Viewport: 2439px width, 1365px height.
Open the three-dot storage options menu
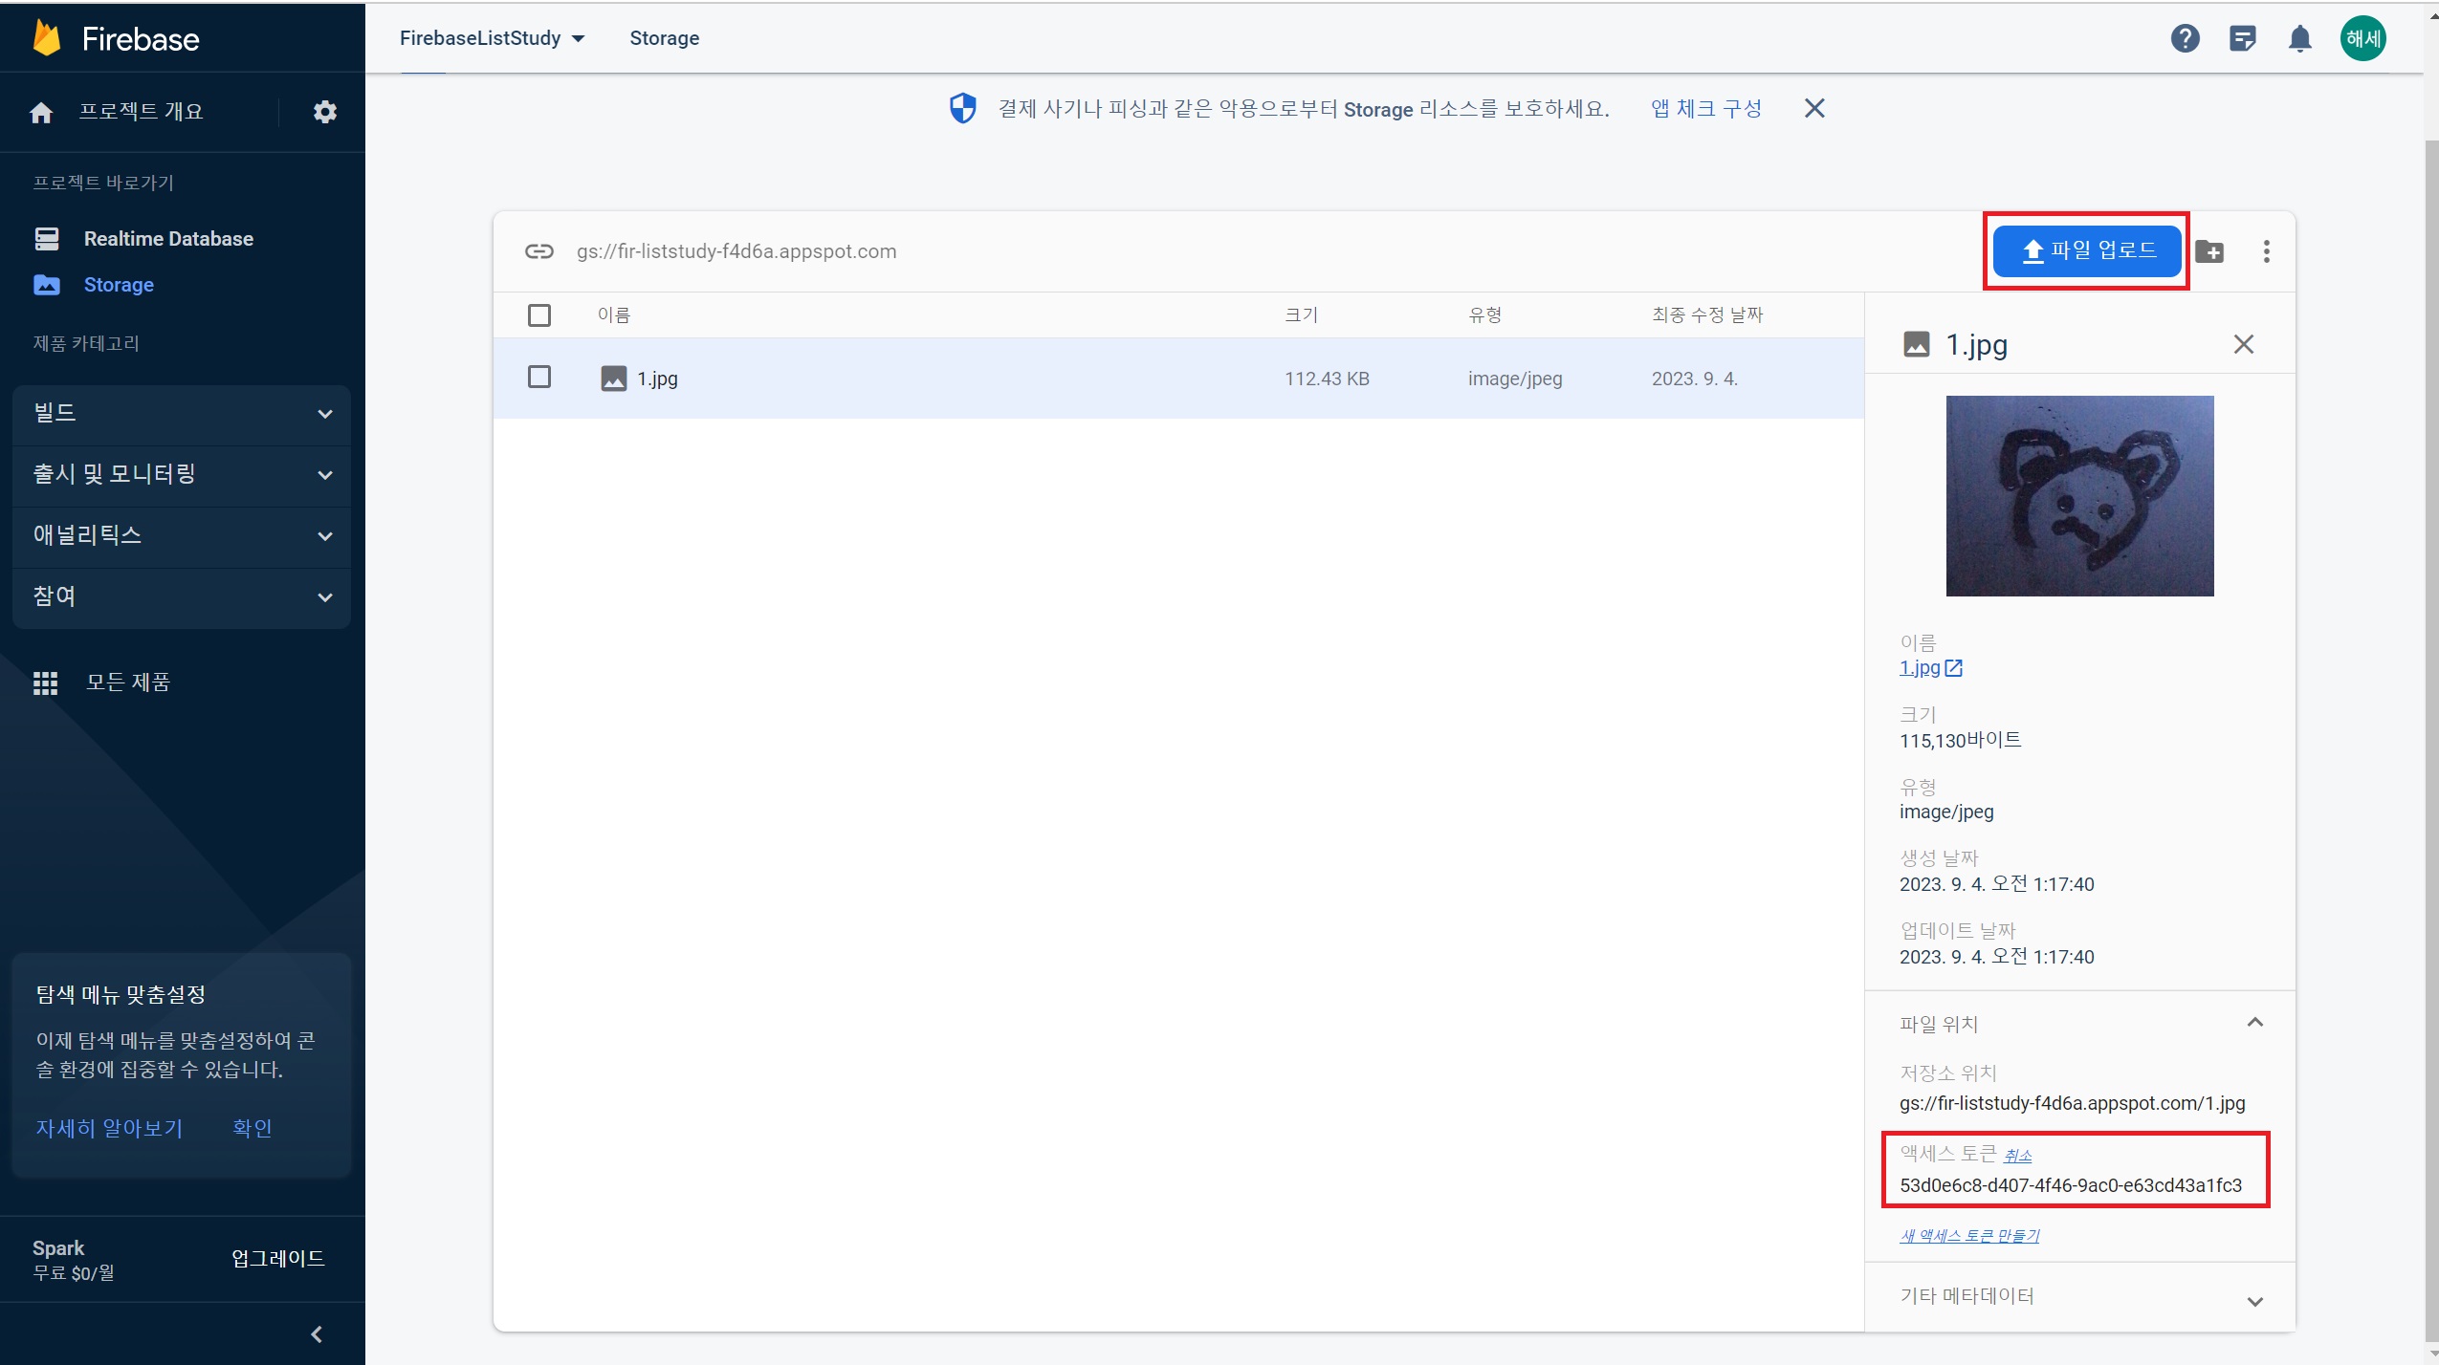pyautogui.click(x=2266, y=251)
